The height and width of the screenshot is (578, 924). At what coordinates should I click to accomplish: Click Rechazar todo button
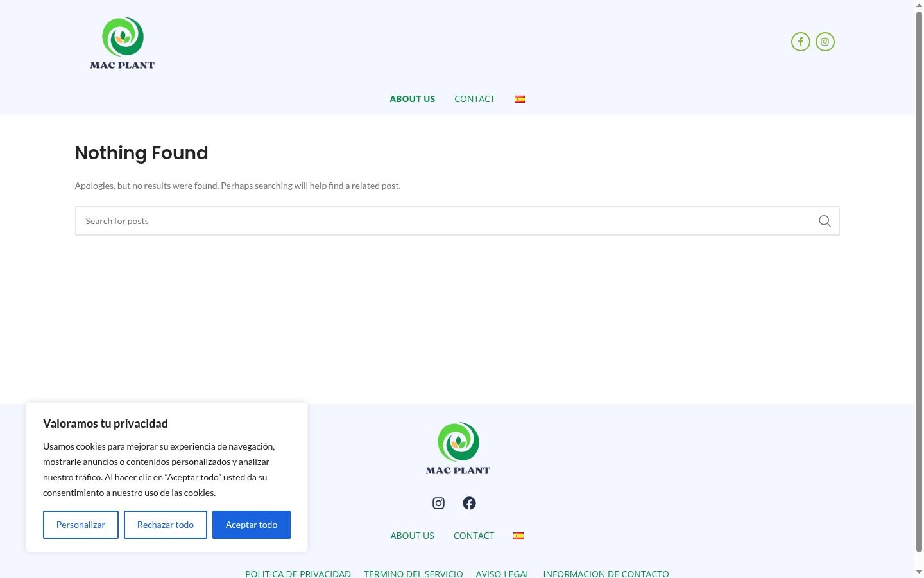coord(166,525)
